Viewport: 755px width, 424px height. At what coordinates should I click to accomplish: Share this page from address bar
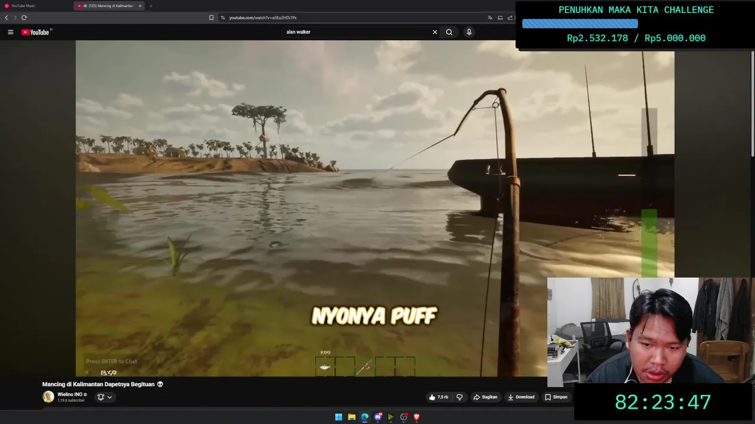[x=510, y=18]
